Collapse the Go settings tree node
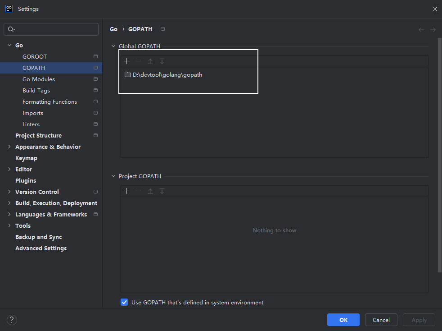 (x=9, y=46)
